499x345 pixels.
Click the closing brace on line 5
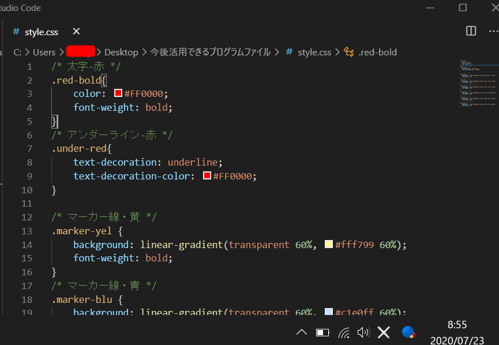pos(54,122)
